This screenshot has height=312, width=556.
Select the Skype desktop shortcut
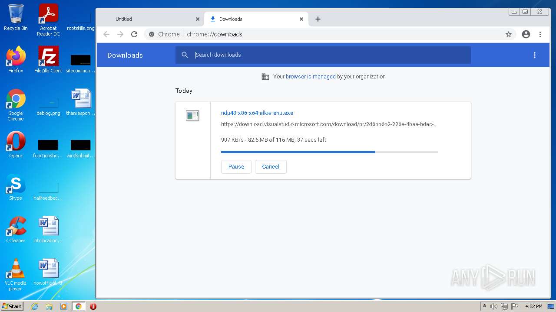[16, 187]
